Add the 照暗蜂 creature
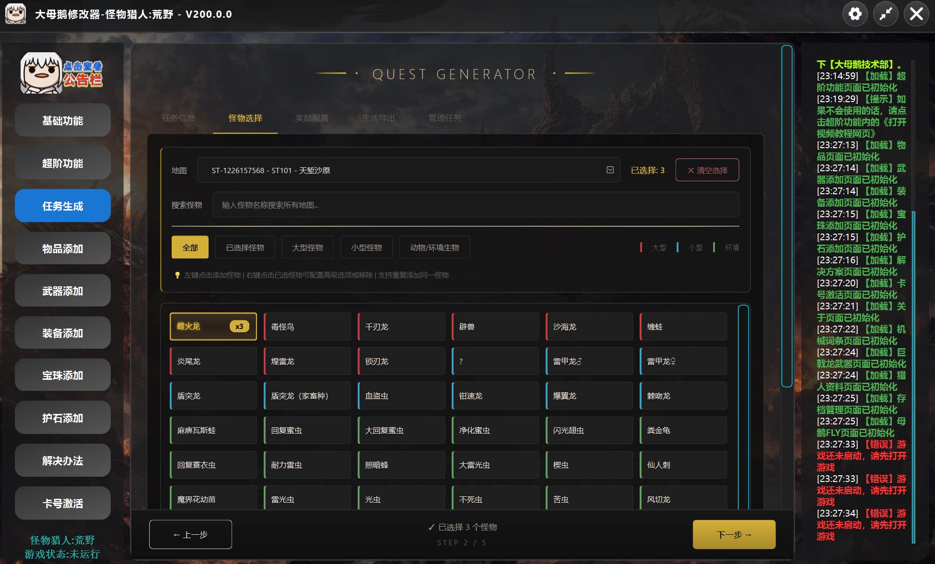 tap(401, 465)
